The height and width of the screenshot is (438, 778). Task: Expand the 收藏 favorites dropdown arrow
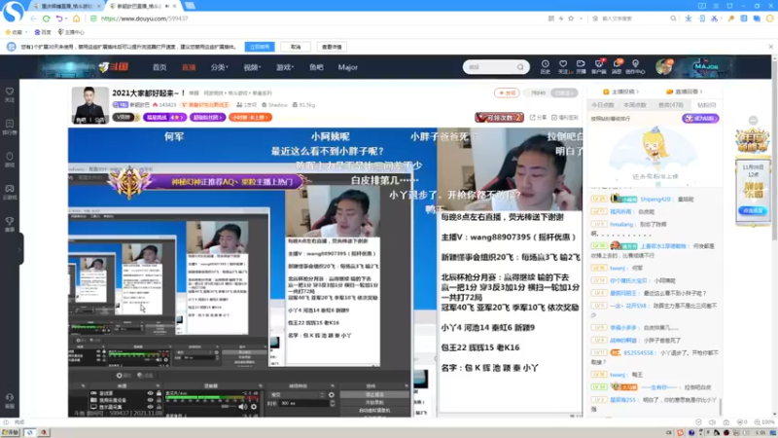tap(26, 32)
